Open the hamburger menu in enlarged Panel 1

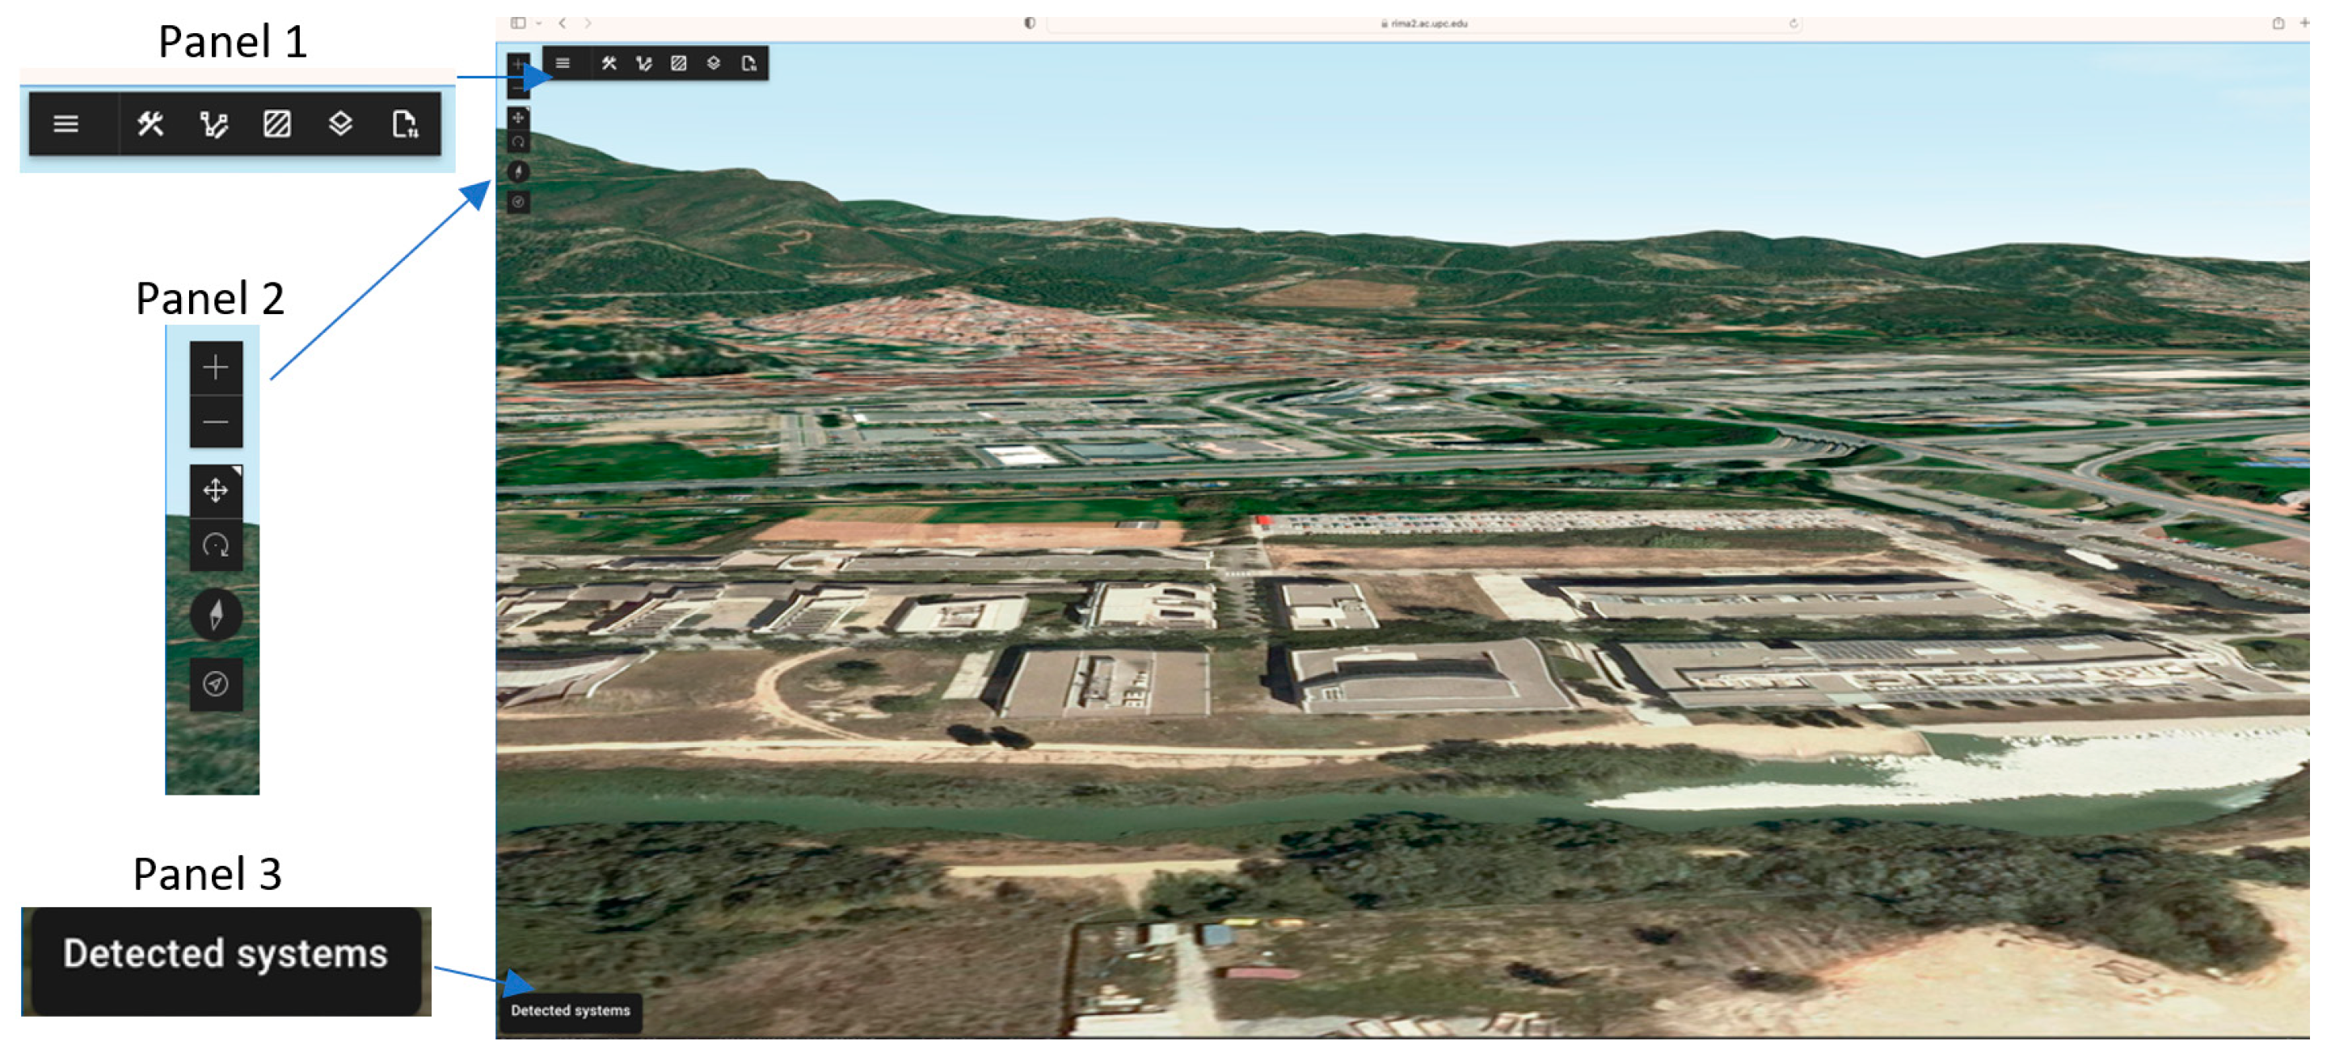coord(65,124)
